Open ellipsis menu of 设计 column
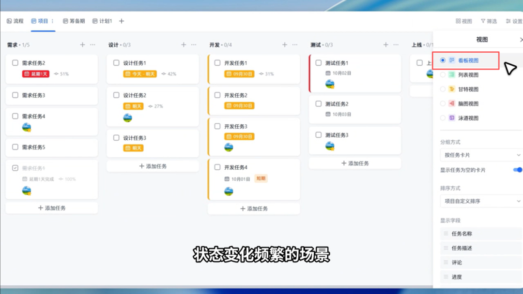This screenshot has height=294, width=523. click(194, 44)
